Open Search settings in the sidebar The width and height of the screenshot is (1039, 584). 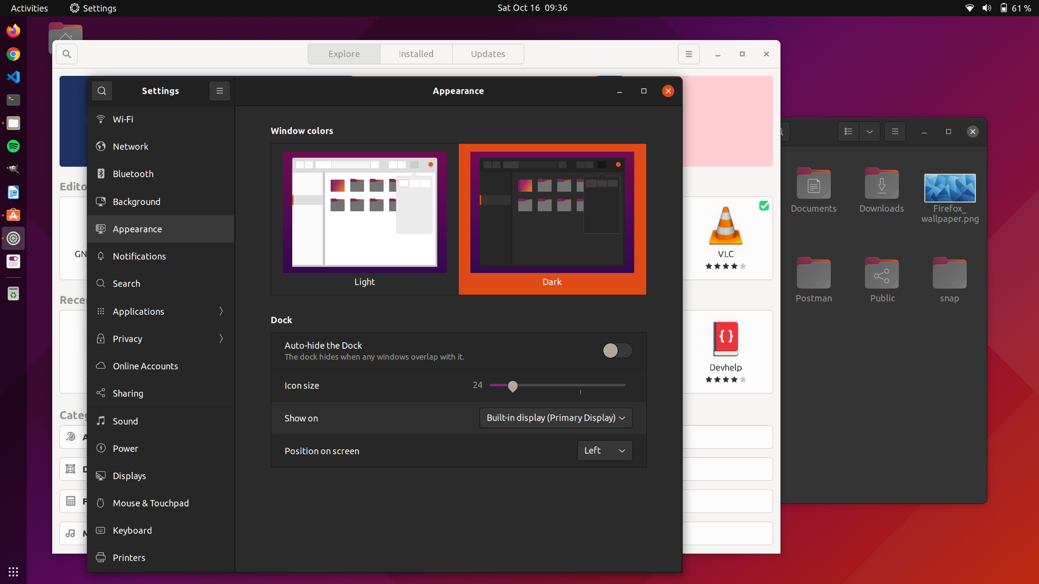[161, 283]
